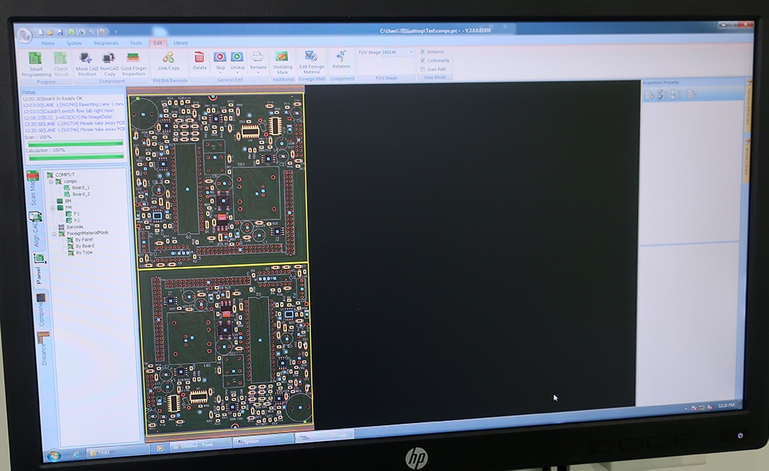Screen dimensions: 769x471
Task: Select the Rotation component tool
Action: coord(341,59)
